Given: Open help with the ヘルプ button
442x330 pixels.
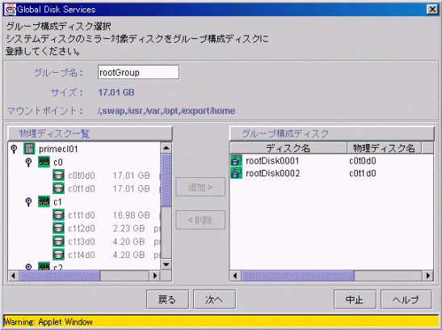Looking at the screenshot, I should pyautogui.click(x=406, y=299).
